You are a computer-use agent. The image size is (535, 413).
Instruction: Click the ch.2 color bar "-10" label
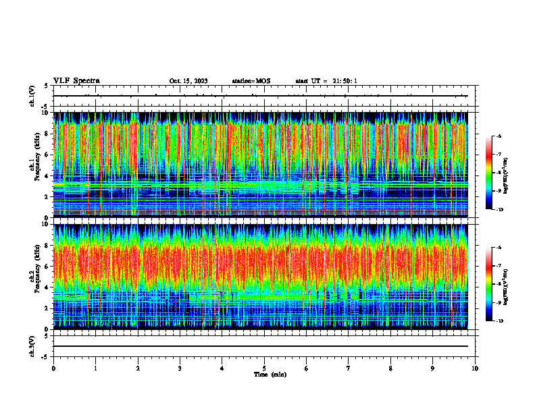499,321
